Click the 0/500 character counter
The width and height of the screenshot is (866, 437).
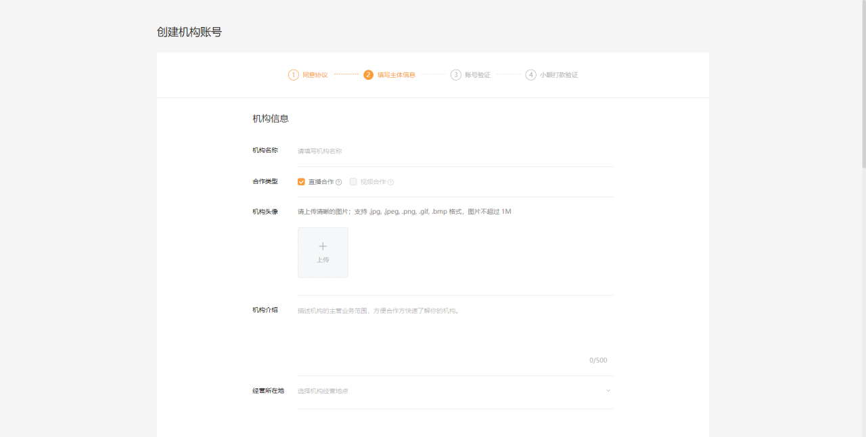coord(598,361)
